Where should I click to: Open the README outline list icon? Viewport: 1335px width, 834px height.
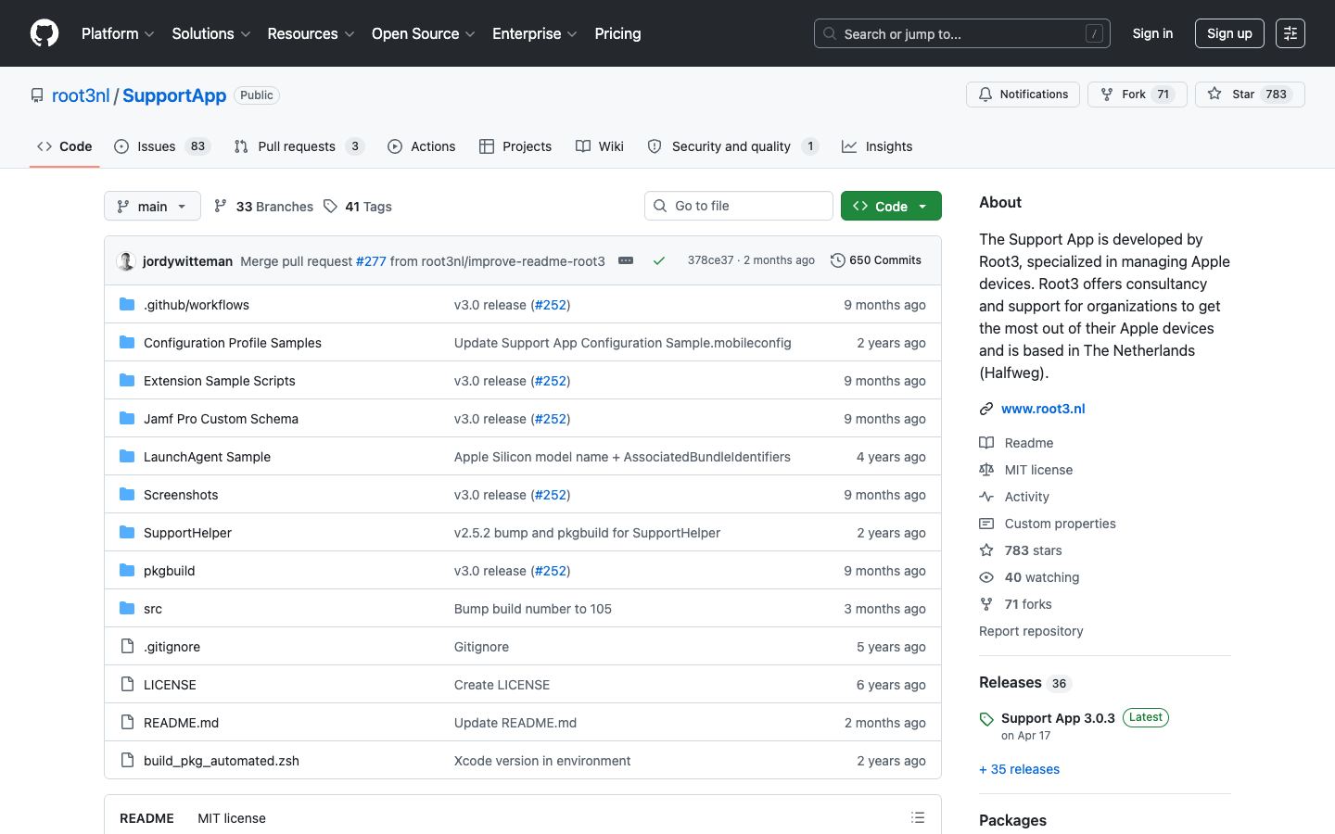point(918,817)
